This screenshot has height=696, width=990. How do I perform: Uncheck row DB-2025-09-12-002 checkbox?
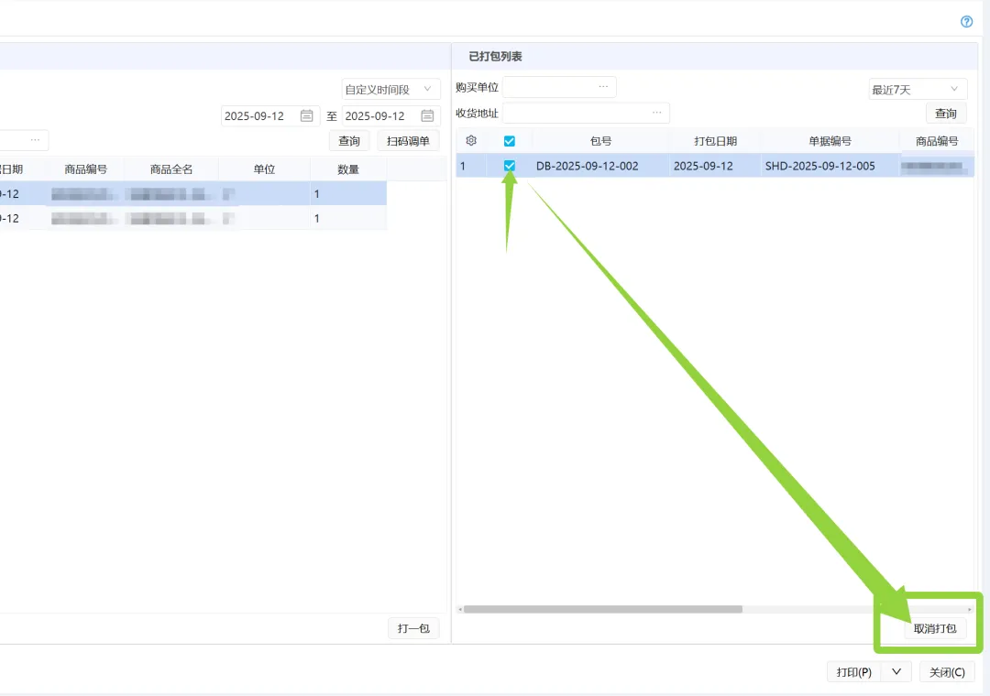click(510, 166)
